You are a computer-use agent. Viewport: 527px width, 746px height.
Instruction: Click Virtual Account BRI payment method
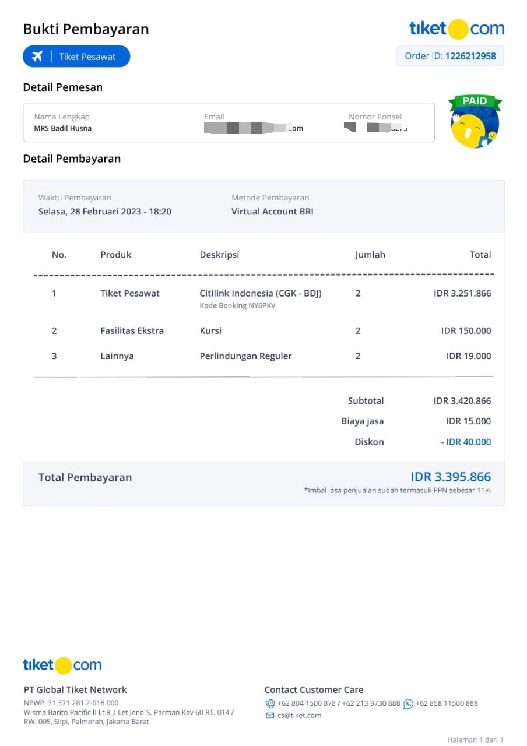tap(272, 212)
